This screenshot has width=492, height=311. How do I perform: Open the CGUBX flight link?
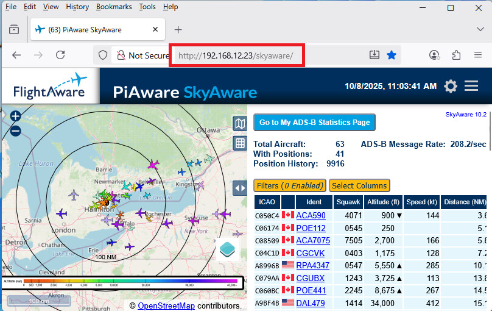pyautogui.click(x=311, y=278)
